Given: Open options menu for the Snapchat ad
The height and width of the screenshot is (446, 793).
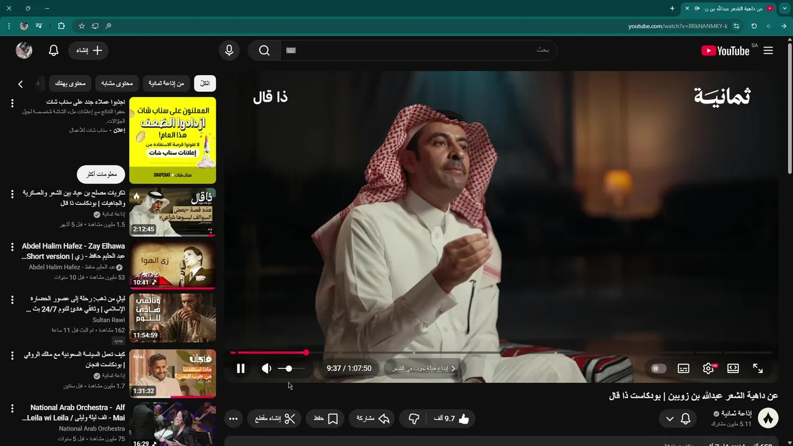Looking at the screenshot, I should tap(12, 103).
